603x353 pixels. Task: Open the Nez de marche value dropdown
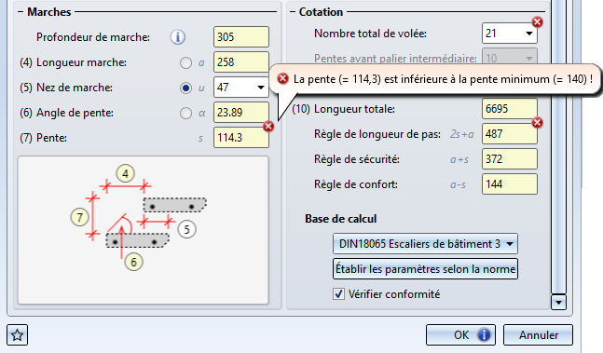[261, 88]
